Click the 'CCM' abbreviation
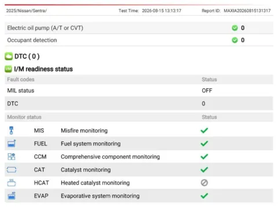 pos(40,157)
